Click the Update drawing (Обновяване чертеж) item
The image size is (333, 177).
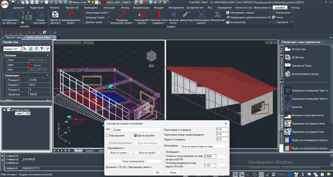240,13
